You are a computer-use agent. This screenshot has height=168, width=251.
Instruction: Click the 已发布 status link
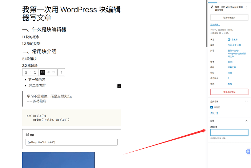click(235, 40)
